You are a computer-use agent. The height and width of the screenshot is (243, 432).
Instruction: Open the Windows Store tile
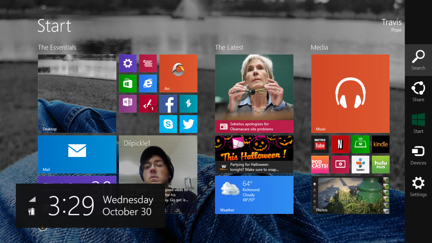pyautogui.click(x=127, y=83)
